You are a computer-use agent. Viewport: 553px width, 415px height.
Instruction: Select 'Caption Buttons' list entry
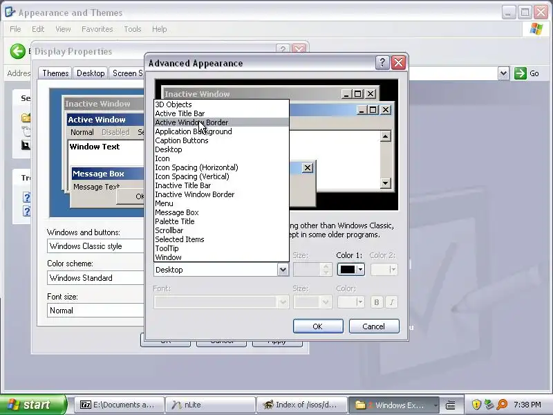pos(221,140)
